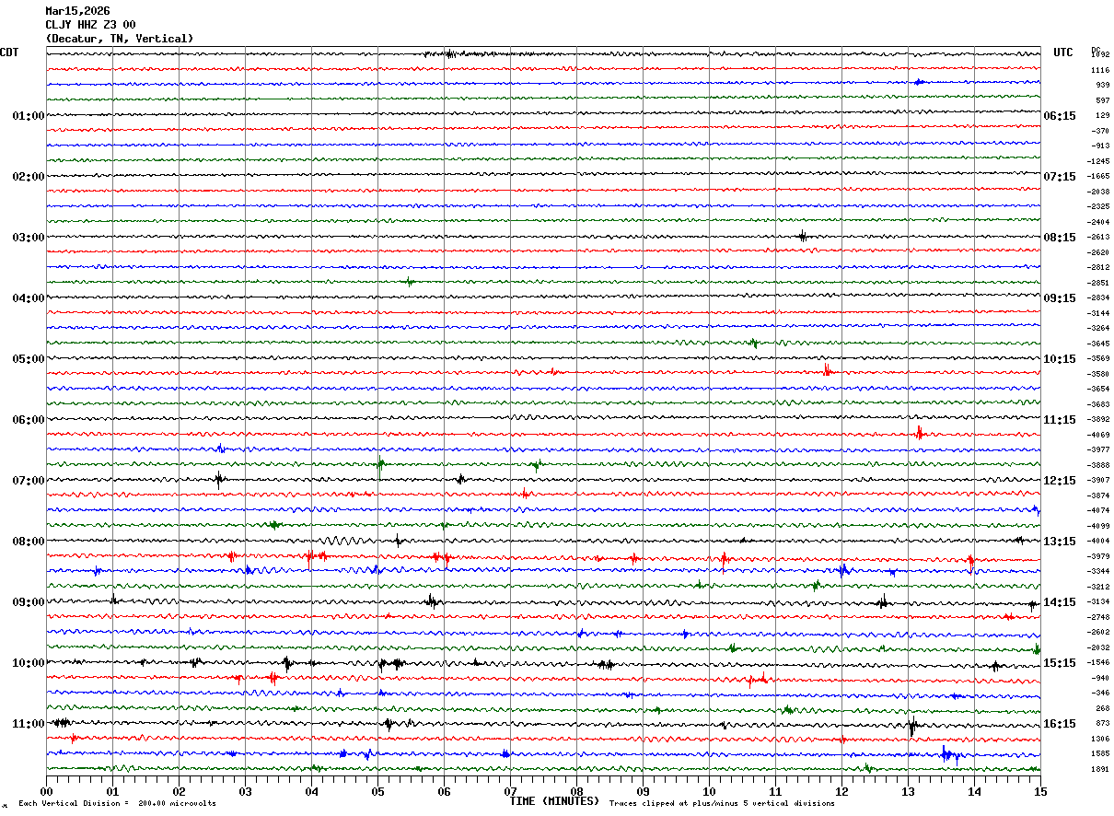Select the station code 'CLJY HHZ Z3 00'
1114x816 pixels.
(x=90, y=25)
